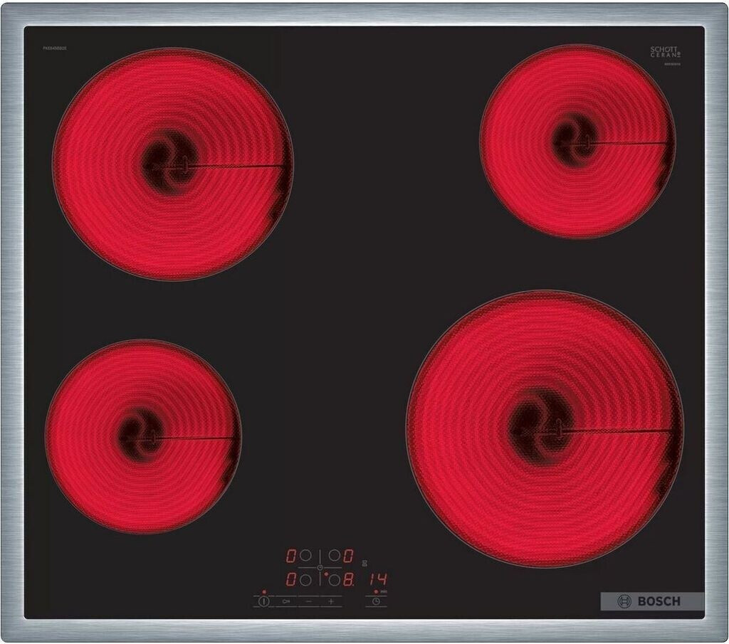Click the rear left glowing heating zone
The height and width of the screenshot is (644, 729).
(172, 164)
